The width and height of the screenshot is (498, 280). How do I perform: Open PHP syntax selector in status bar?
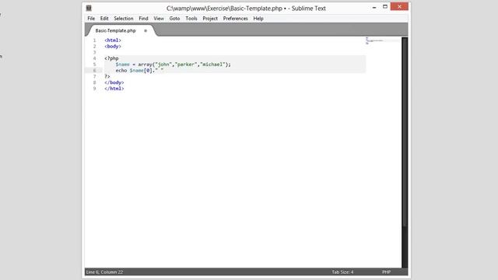tap(386, 272)
